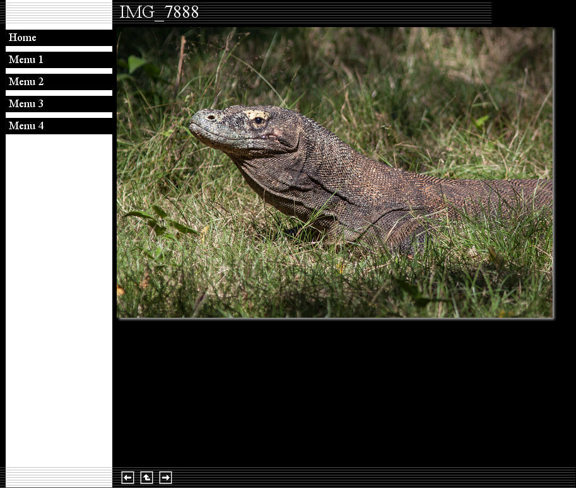Click the blank white sidebar area below Menu 4
Viewport: 576px width, 488px height.
(59, 296)
